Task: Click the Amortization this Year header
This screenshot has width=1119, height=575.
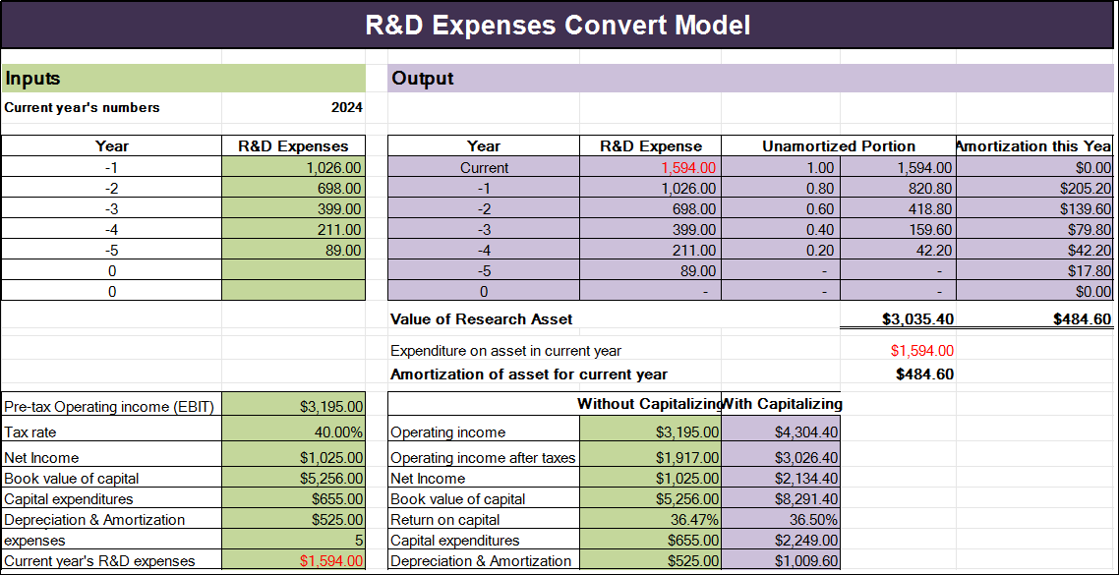Action: [x=1032, y=145]
